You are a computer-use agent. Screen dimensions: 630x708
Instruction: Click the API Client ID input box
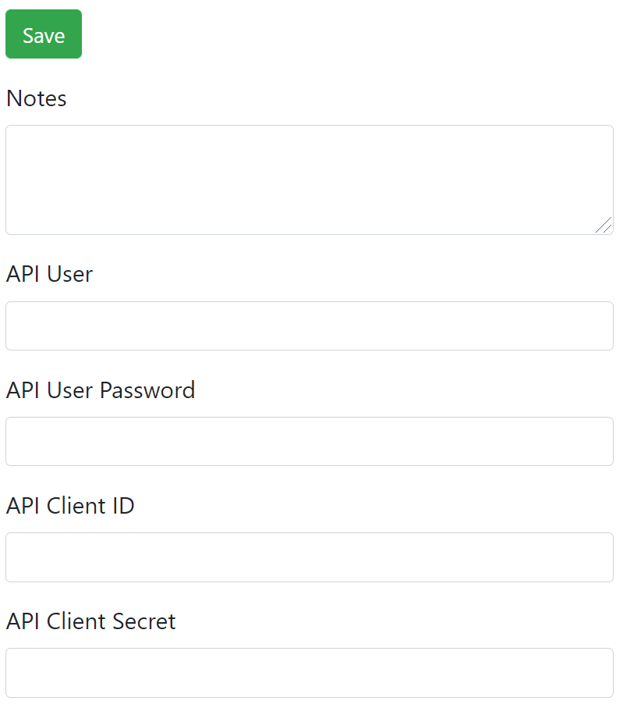point(309,557)
